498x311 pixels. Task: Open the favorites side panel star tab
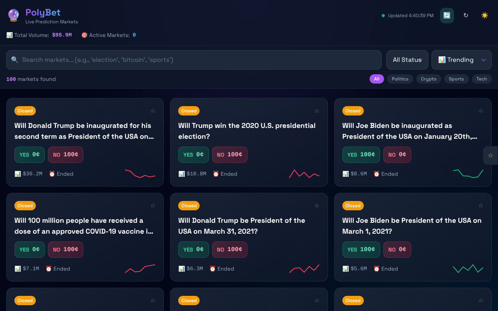pyautogui.click(x=491, y=155)
